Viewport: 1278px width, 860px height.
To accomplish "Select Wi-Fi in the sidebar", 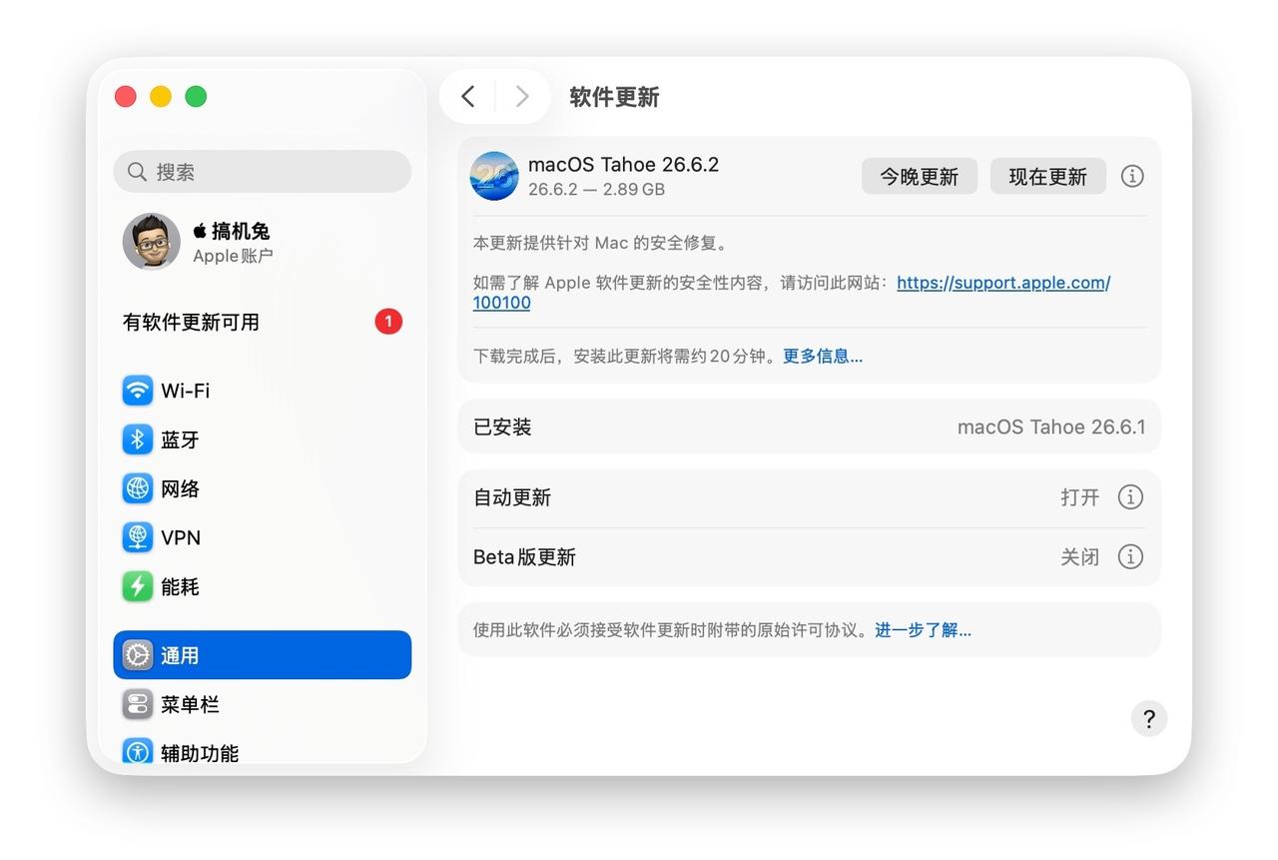I will [263, 391].
